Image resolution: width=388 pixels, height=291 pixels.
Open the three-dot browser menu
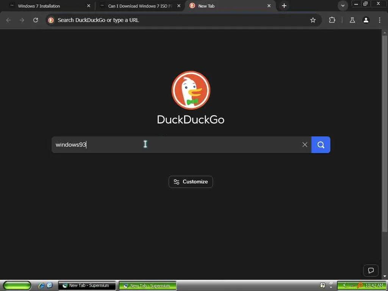pyautogui.click(x=380, y=20)
